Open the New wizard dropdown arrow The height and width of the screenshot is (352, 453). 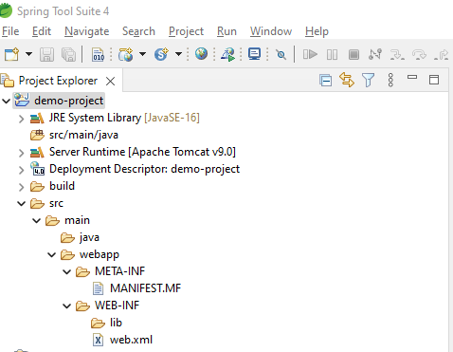(x=28, y=54)
